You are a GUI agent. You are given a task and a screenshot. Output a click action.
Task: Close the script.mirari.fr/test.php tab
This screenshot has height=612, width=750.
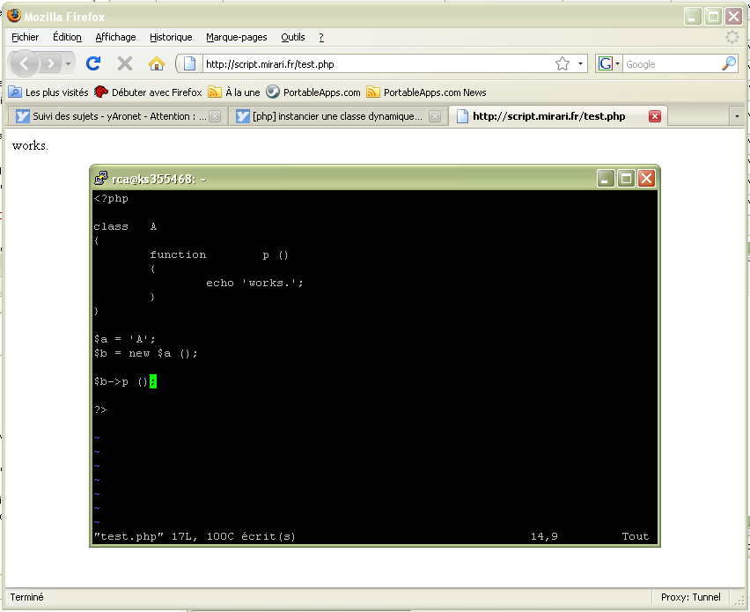pos(654,116)
